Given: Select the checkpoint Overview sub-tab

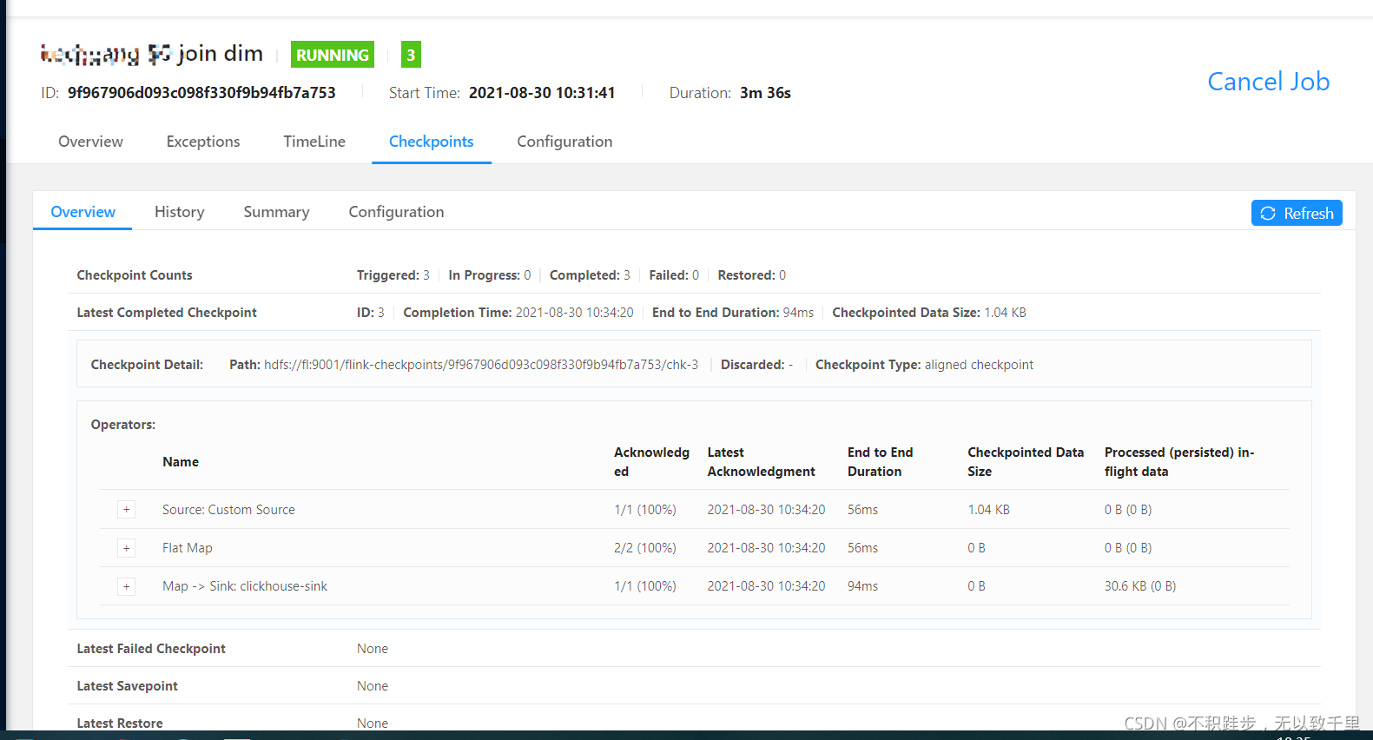Looking at the screenshot, I should coord(83,212).
